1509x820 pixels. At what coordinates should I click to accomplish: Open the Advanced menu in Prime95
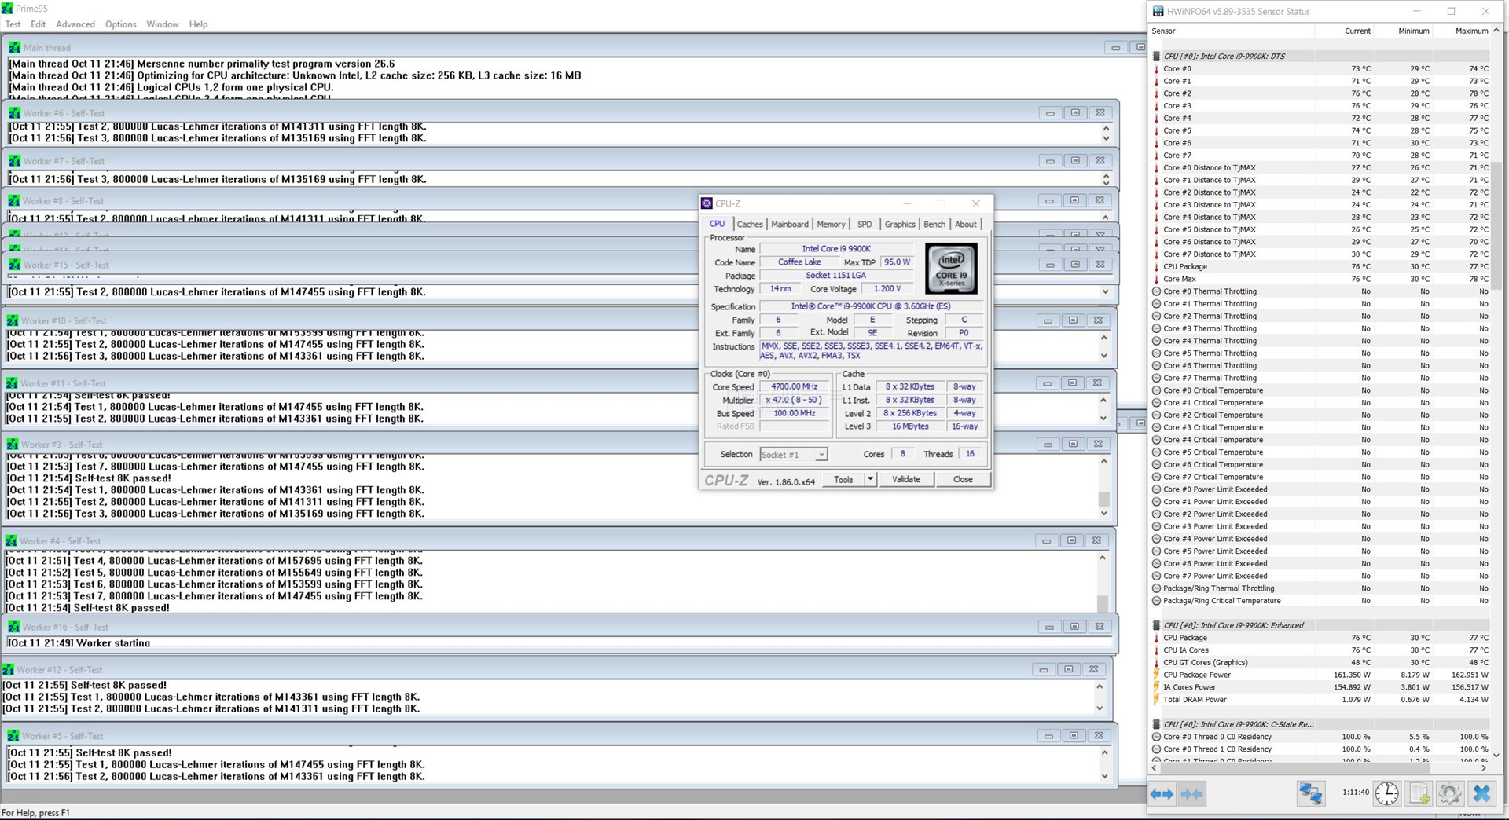coord(75,24)
